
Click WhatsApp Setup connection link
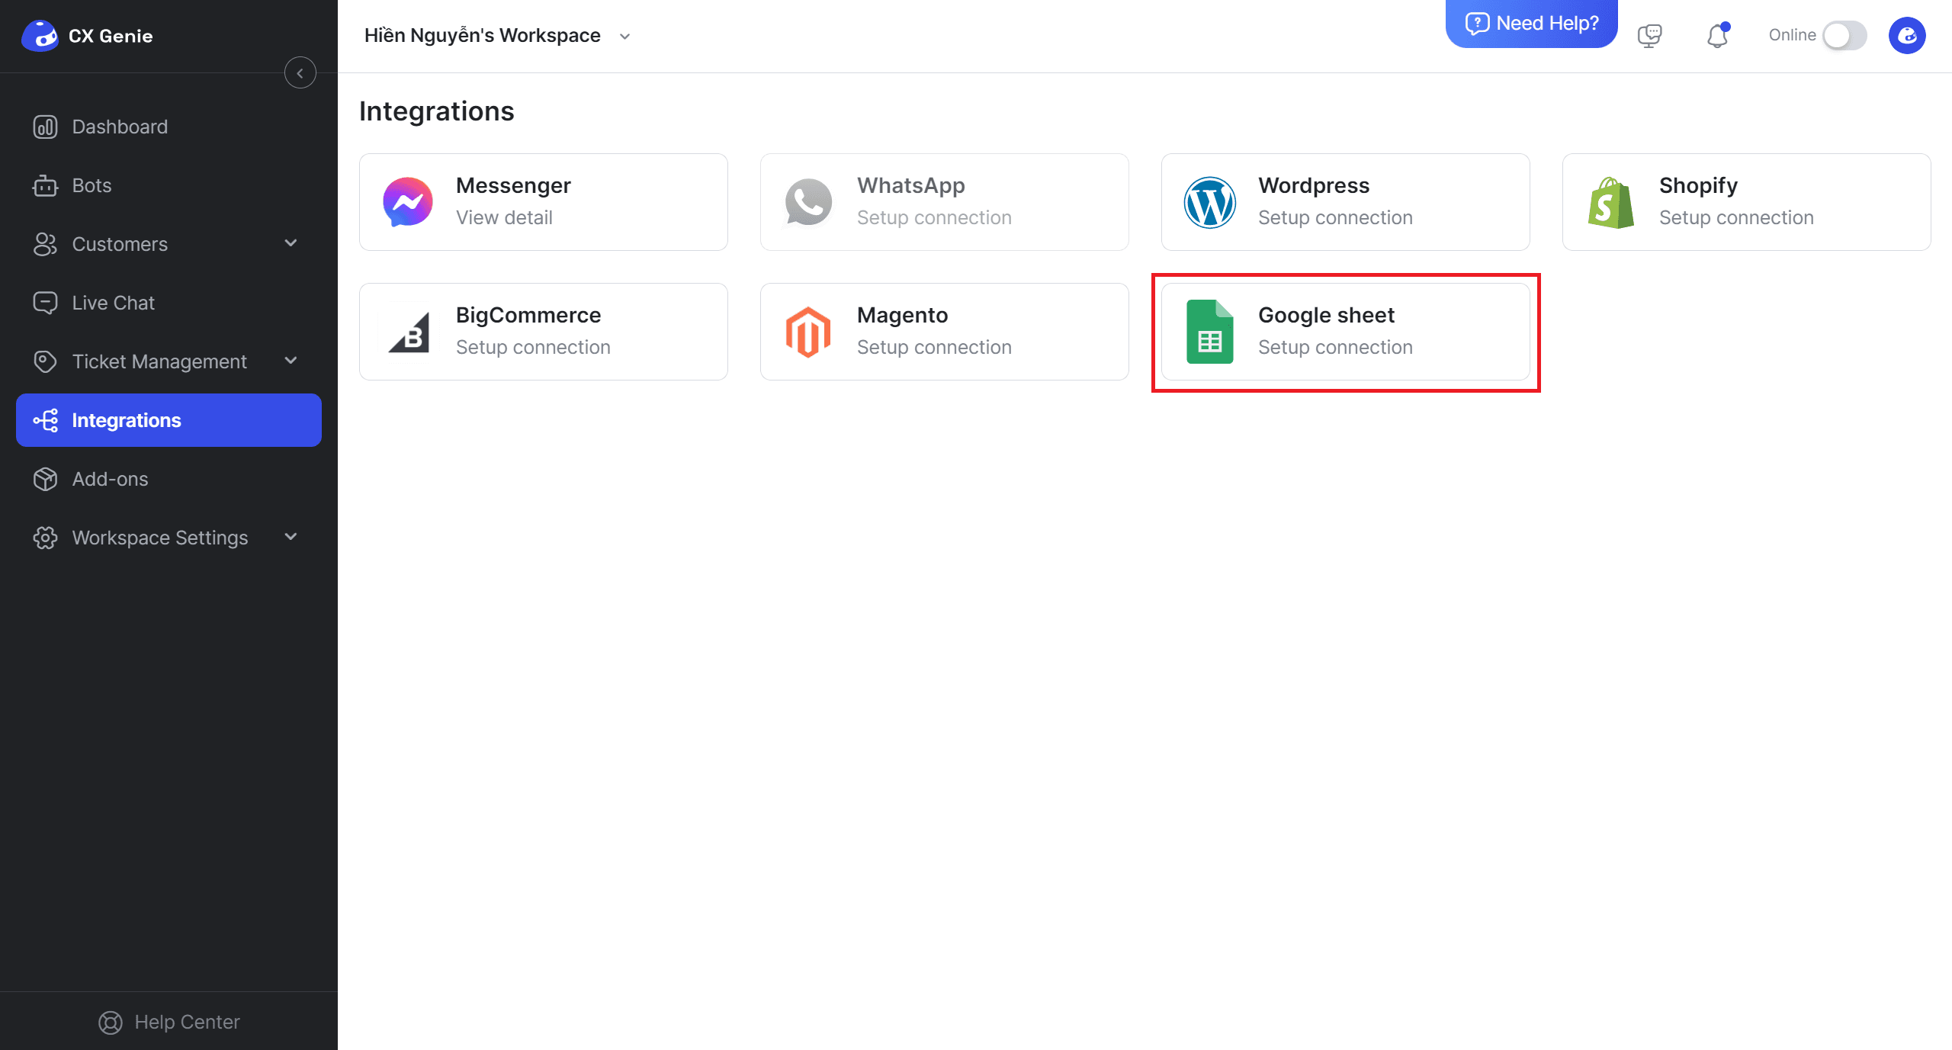tap(934, 218)
